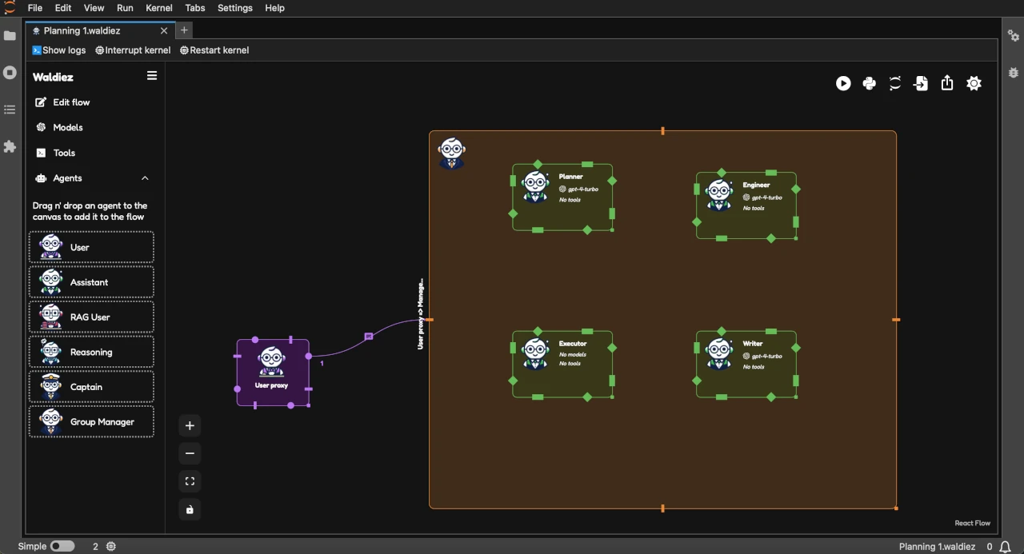This screenshot has width=1024, height=554.
Task: Convert the flow to a Jupyter notebook
Action: (895, 83)
